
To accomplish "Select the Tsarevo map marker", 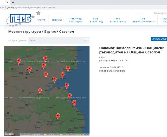I will pos(74,103).
